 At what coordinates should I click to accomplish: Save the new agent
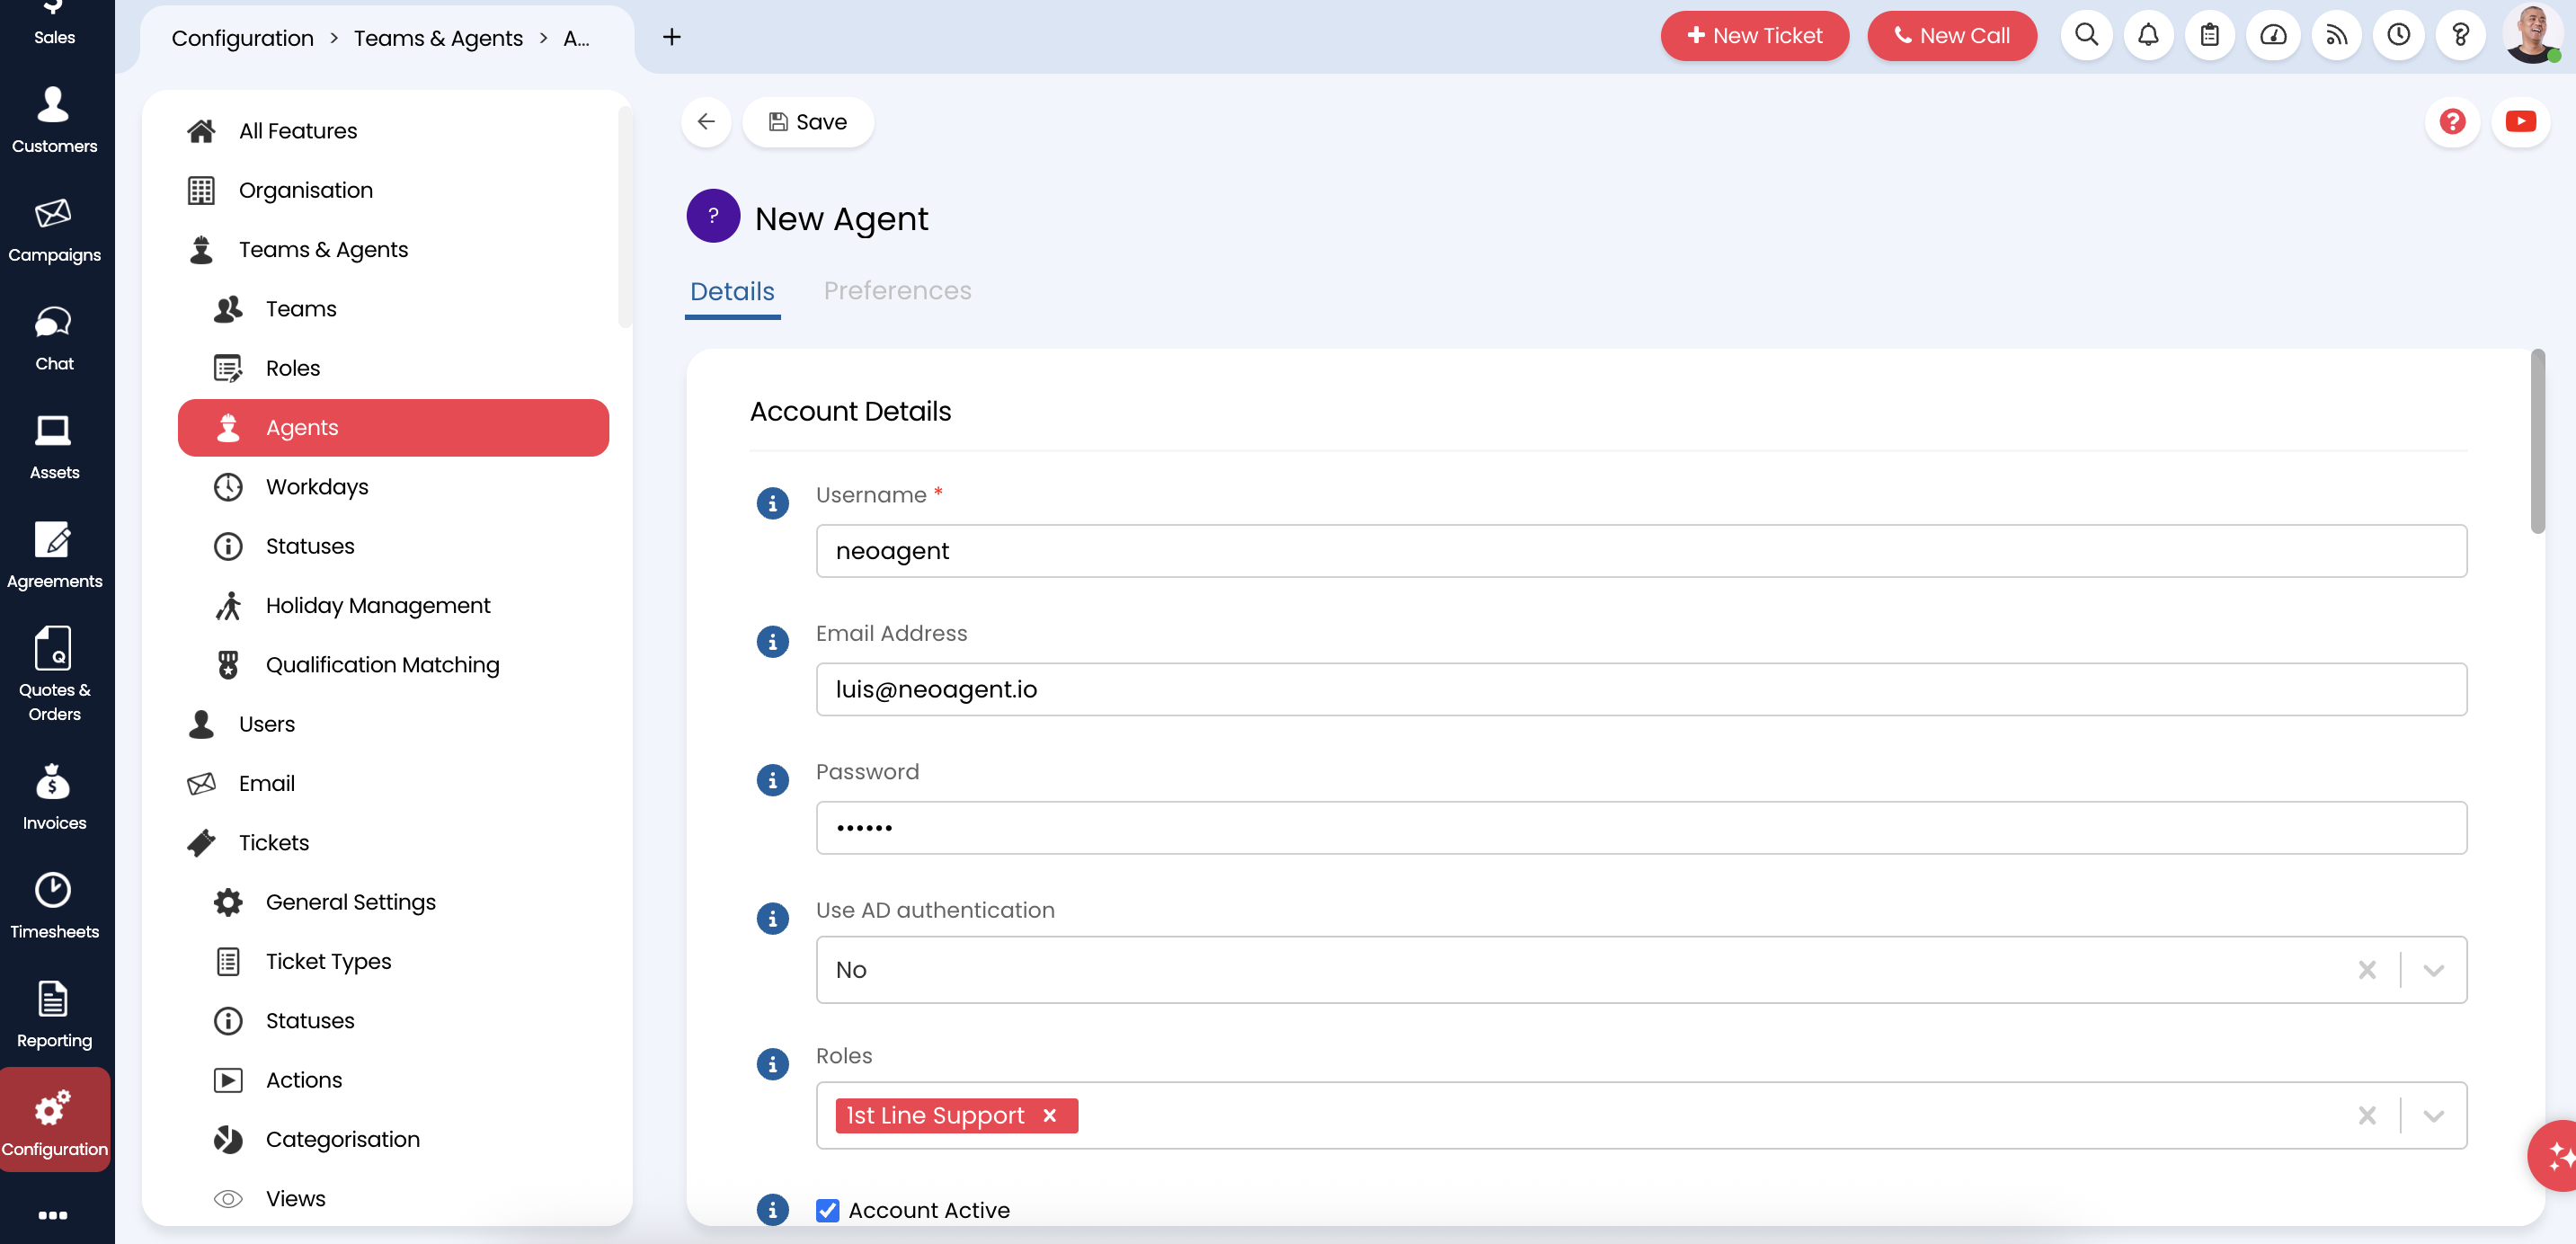[x=808, y=121]
